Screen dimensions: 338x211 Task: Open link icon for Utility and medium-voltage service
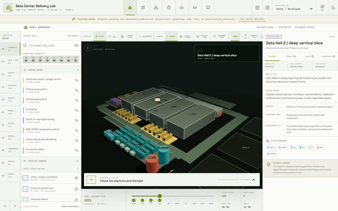[x=77, y=80]
